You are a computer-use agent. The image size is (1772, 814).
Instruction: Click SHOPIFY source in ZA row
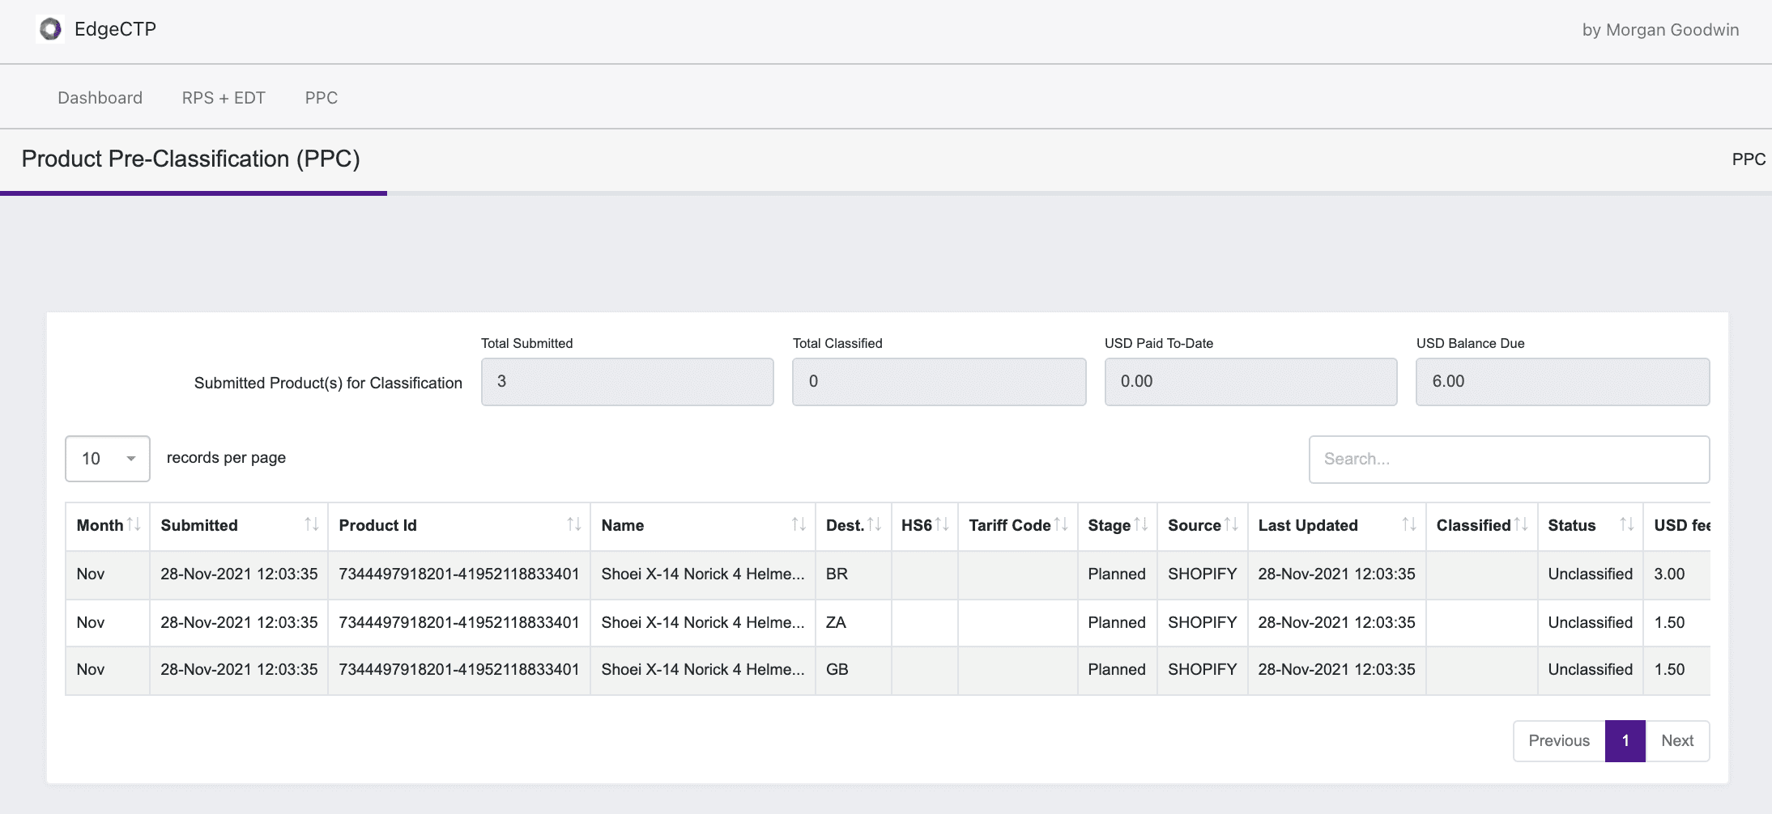point(1202,622)
